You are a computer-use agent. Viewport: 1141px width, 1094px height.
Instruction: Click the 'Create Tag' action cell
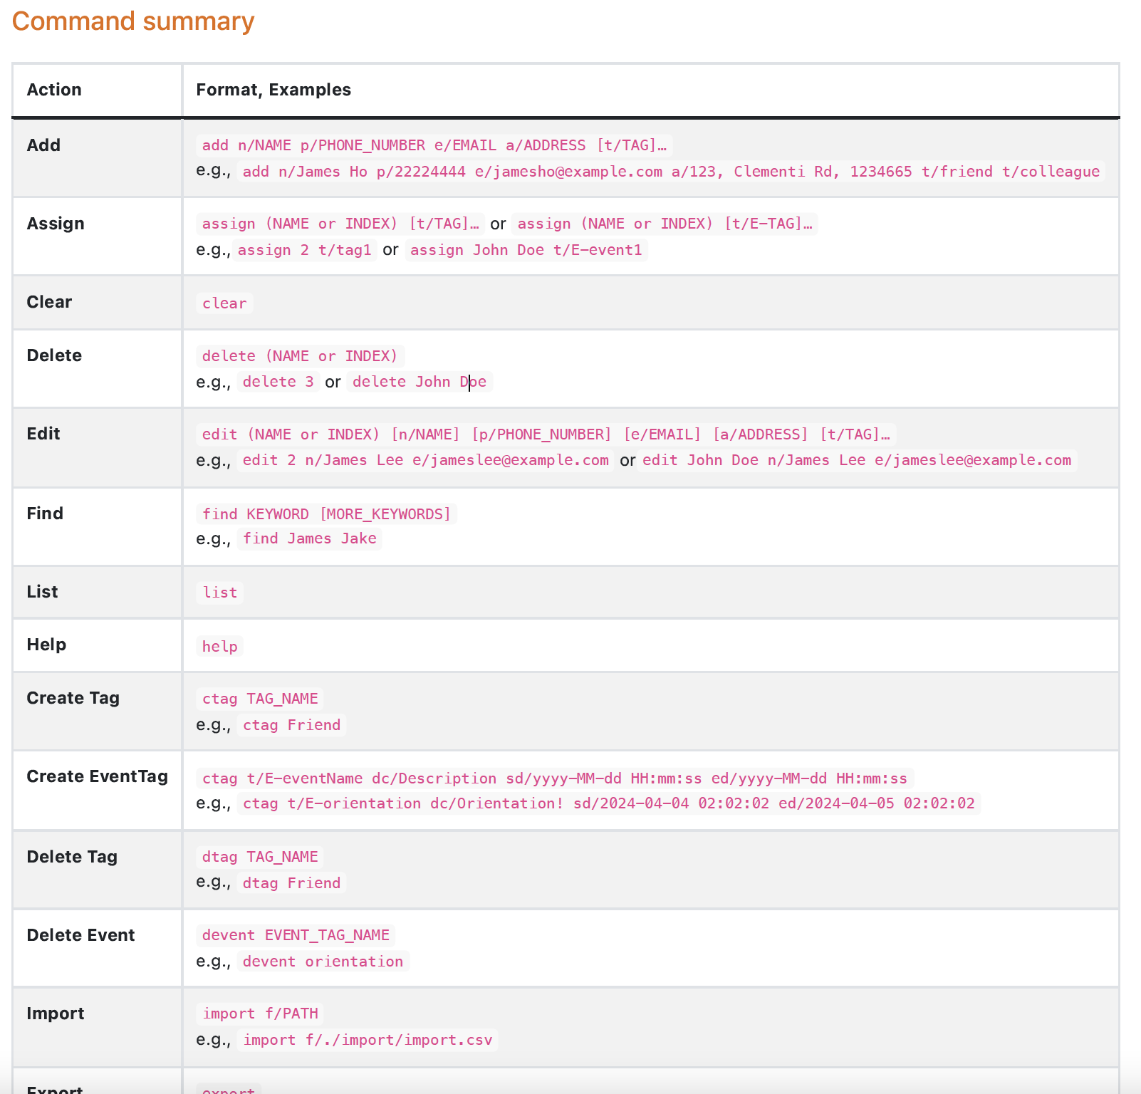coord(97,712)
